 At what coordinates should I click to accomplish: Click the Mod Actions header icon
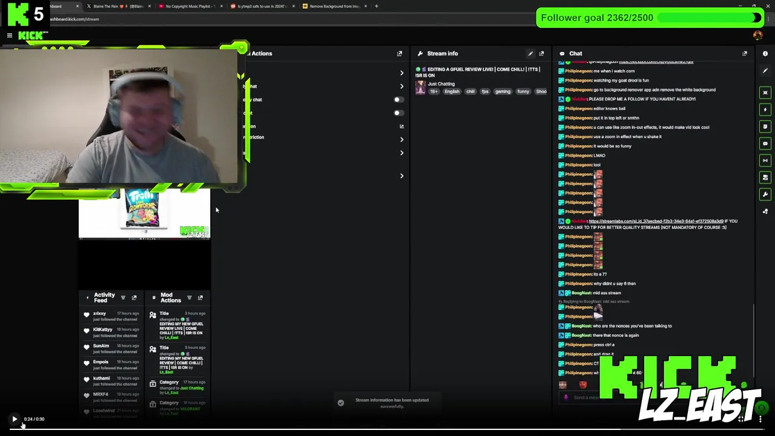(154, 298)
